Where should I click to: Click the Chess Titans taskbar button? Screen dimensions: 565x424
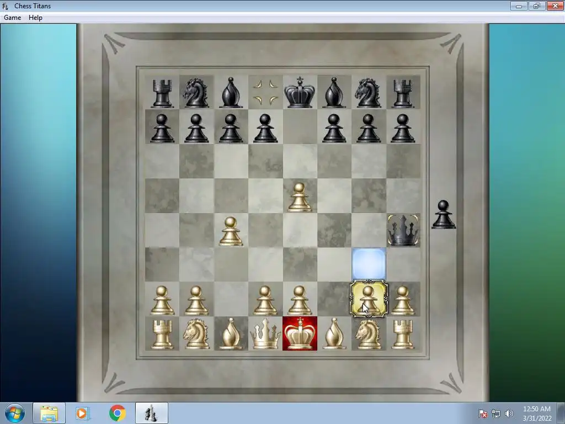(151, 413)
